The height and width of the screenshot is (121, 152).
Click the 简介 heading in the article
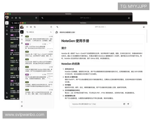[64, 48]
